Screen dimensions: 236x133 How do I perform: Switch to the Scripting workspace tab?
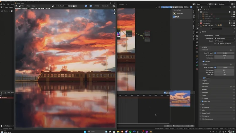coord(121,4)
